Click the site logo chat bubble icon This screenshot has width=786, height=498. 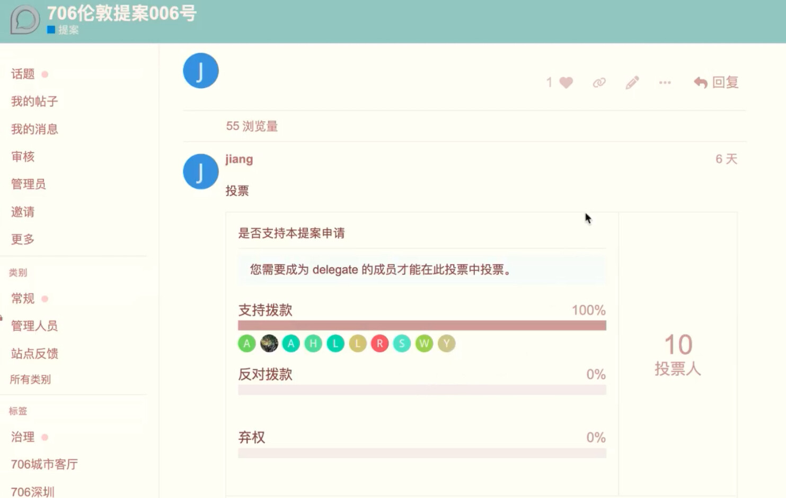pyautogui.click(x=24, y=20)
